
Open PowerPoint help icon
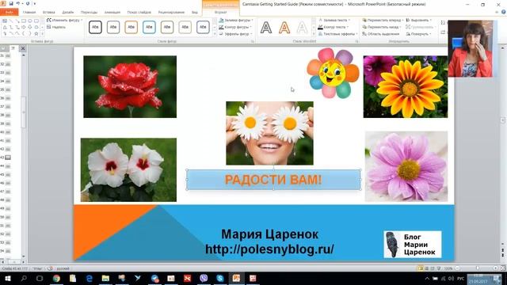503,12
